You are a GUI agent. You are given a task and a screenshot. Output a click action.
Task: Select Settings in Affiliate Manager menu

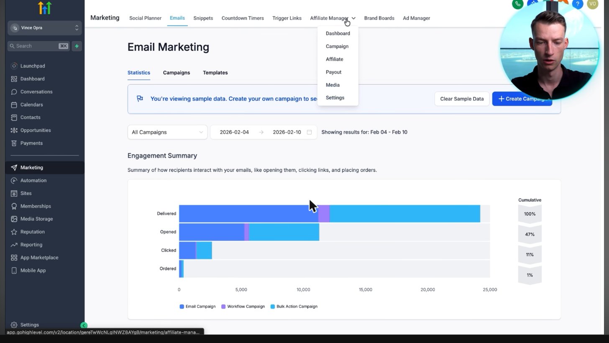tap(335, 98)
